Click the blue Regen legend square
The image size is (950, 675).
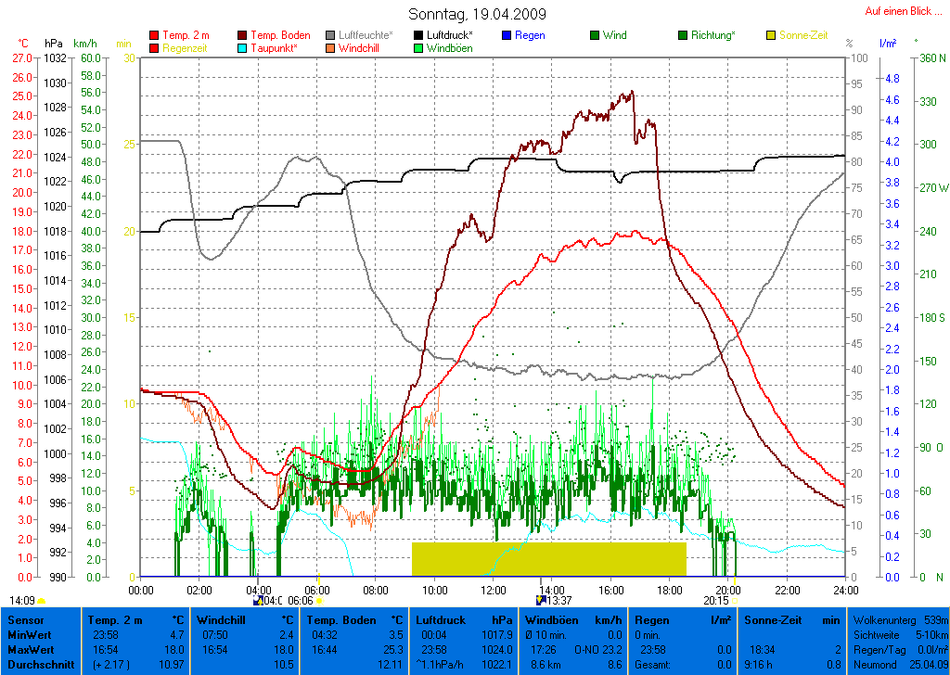pyautogui.click(x=507, y=36)
